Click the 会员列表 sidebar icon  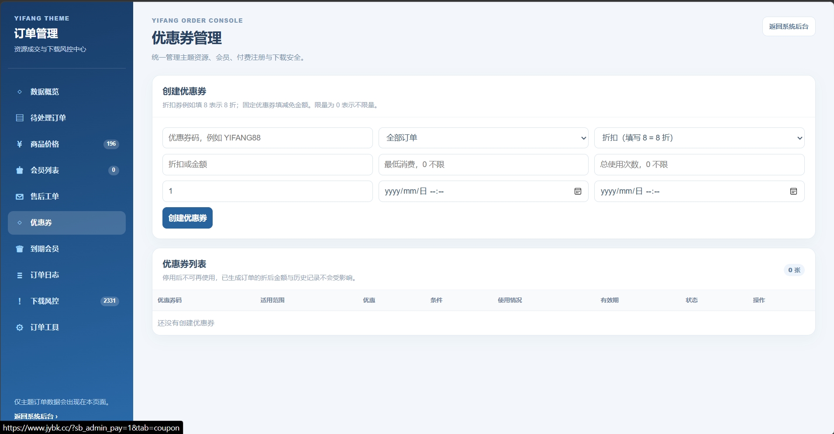(20, 170)
